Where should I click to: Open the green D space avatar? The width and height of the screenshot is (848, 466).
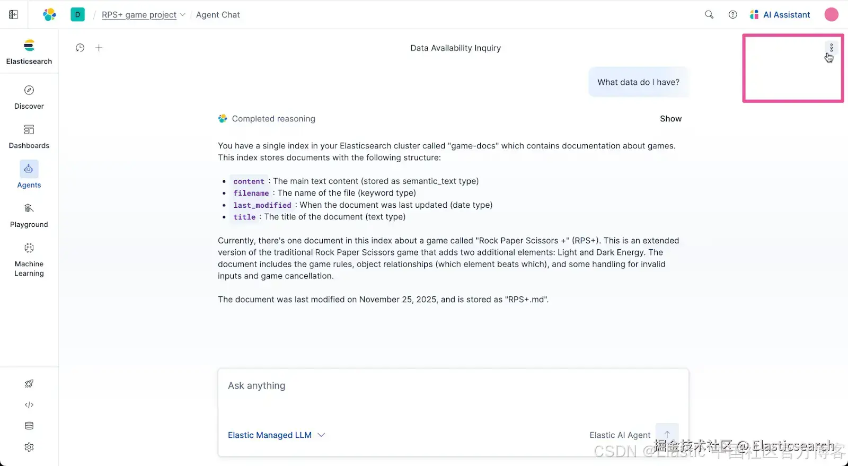point(77,15)
